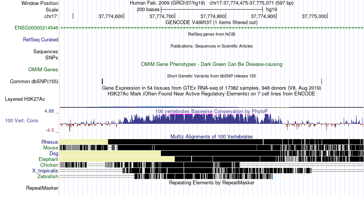Click the 37,774,800 ruler position
The image size is (364, 197).
[x=213, y=16]
